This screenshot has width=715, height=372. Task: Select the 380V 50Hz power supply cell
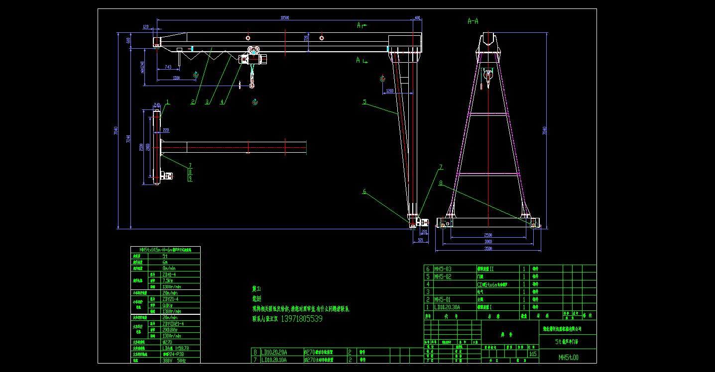174,360
